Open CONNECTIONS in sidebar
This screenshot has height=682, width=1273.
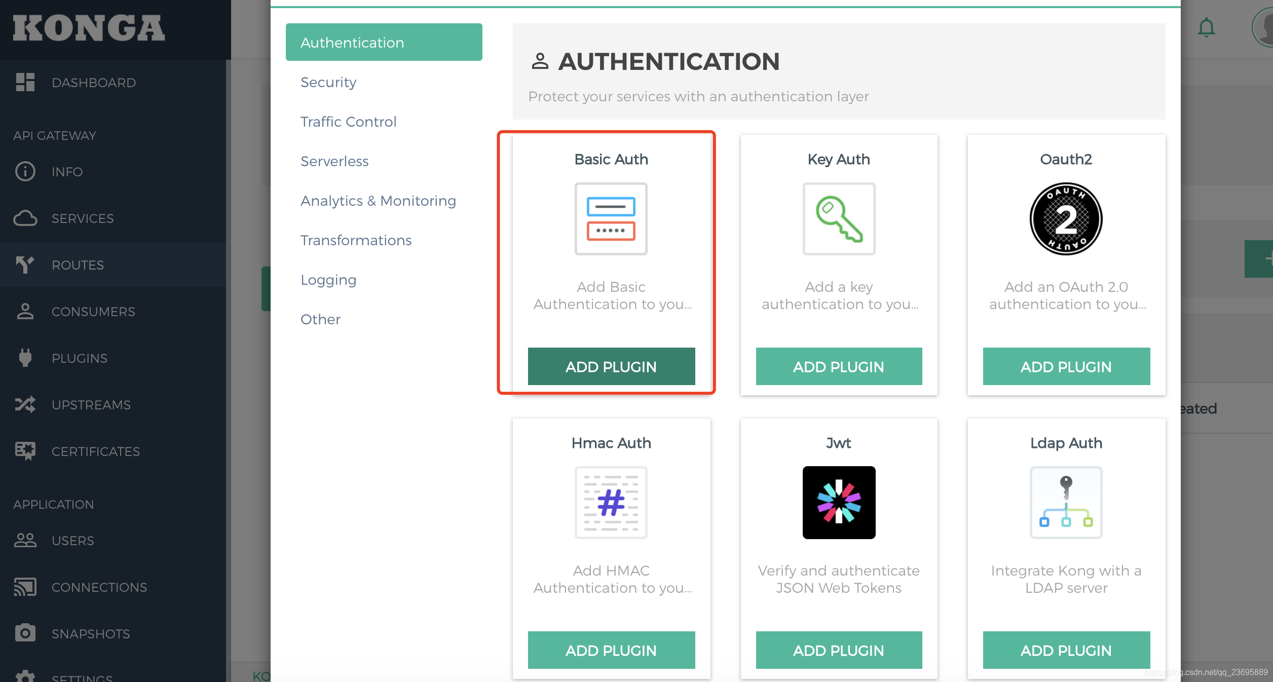coord(113,587)
